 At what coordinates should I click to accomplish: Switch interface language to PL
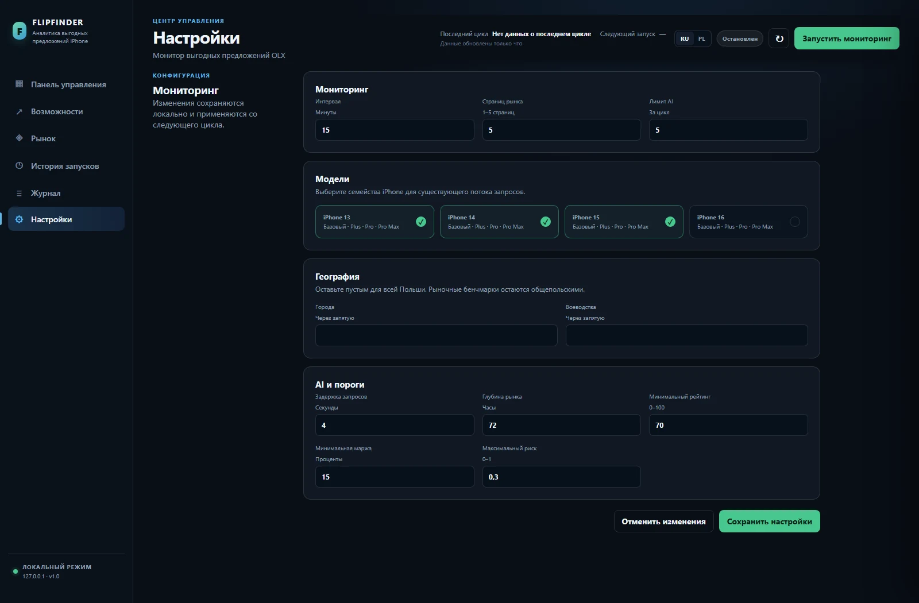(x=701, y=38)
